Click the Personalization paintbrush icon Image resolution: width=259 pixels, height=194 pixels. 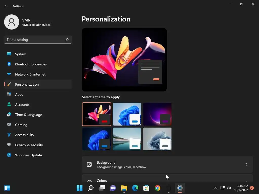coord(9,84)
